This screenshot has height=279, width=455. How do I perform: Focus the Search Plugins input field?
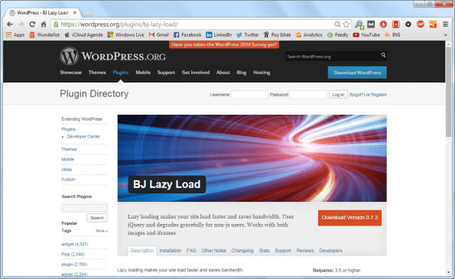[x=84, y=208]
